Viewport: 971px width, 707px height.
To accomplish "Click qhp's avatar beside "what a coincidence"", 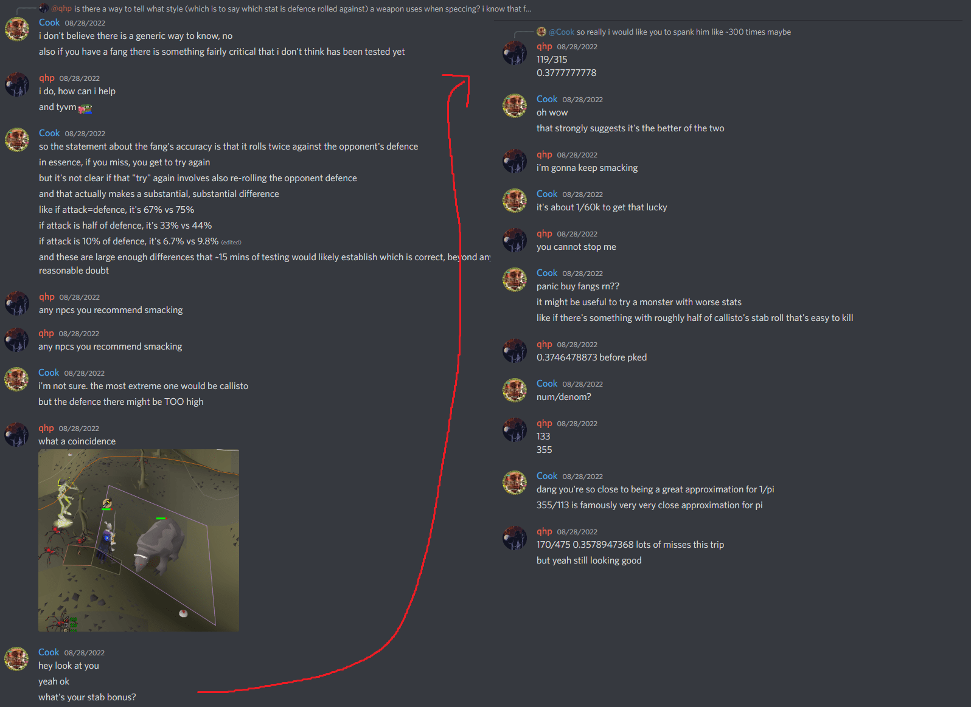I will click(16, 435).
